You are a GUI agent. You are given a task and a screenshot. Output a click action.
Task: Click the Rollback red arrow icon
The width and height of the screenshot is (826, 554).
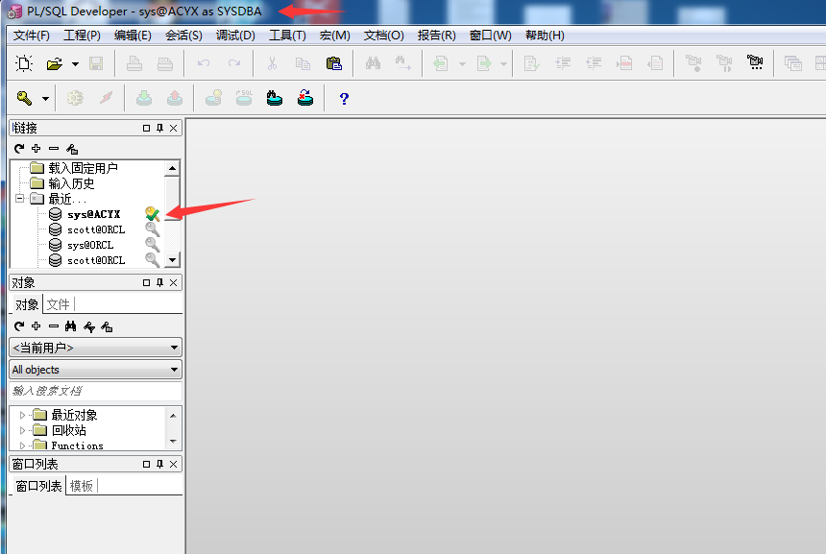tap(175, 98)
